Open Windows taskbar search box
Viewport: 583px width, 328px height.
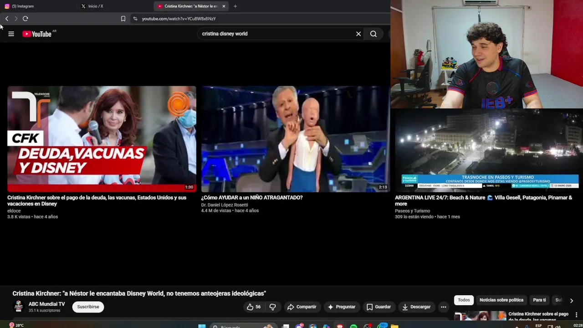point(244,326)
